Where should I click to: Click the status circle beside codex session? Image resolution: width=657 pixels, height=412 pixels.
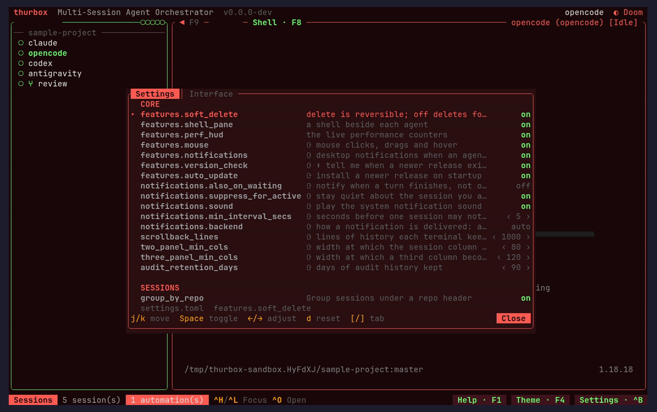(x=21, y=63)
